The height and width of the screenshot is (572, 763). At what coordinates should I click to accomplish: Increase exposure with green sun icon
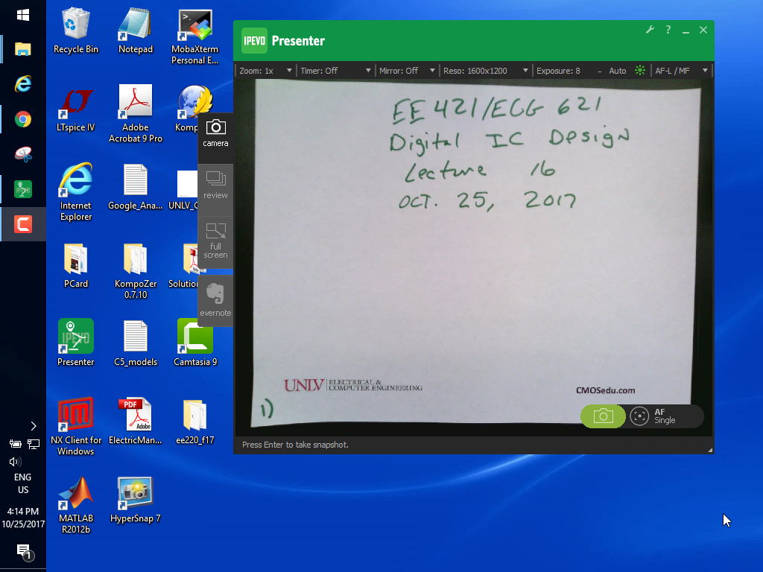tap(640, 71)
